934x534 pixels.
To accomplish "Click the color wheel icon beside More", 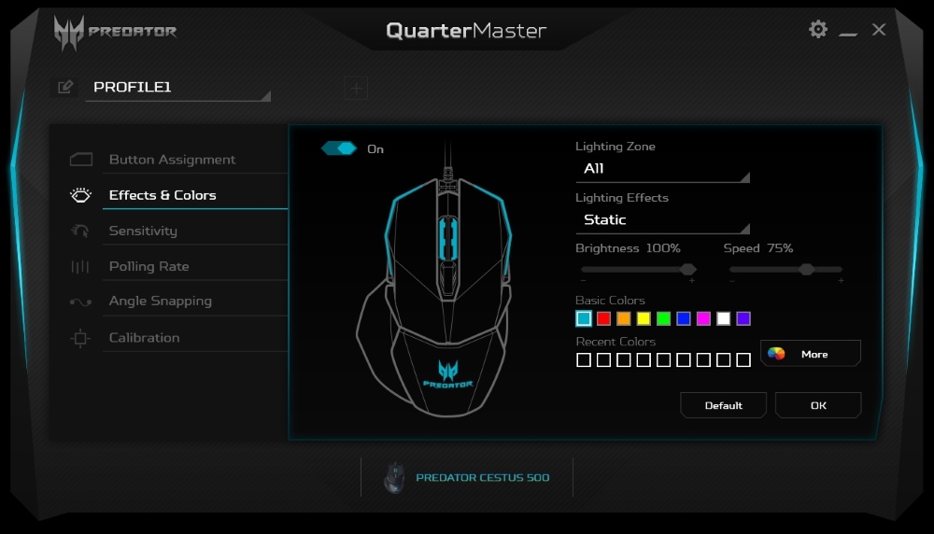I will pyautogui.click(x=776, y=354).
